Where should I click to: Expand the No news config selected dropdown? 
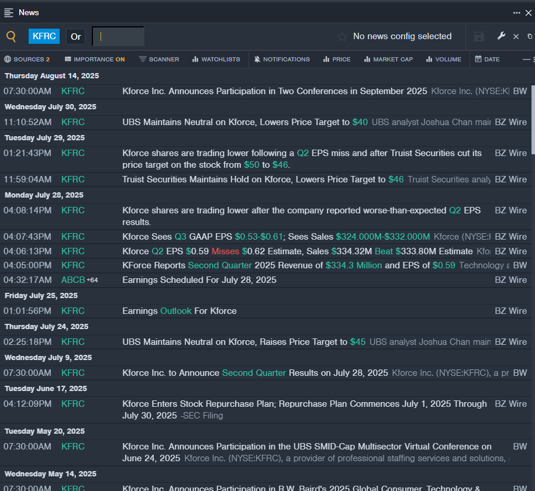tap(402, 36)
